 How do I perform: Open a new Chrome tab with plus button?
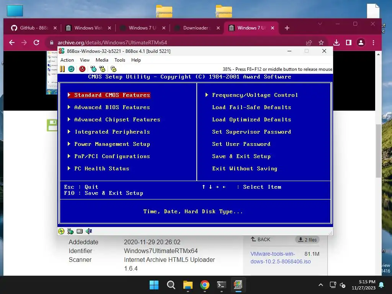click(287, 28)
